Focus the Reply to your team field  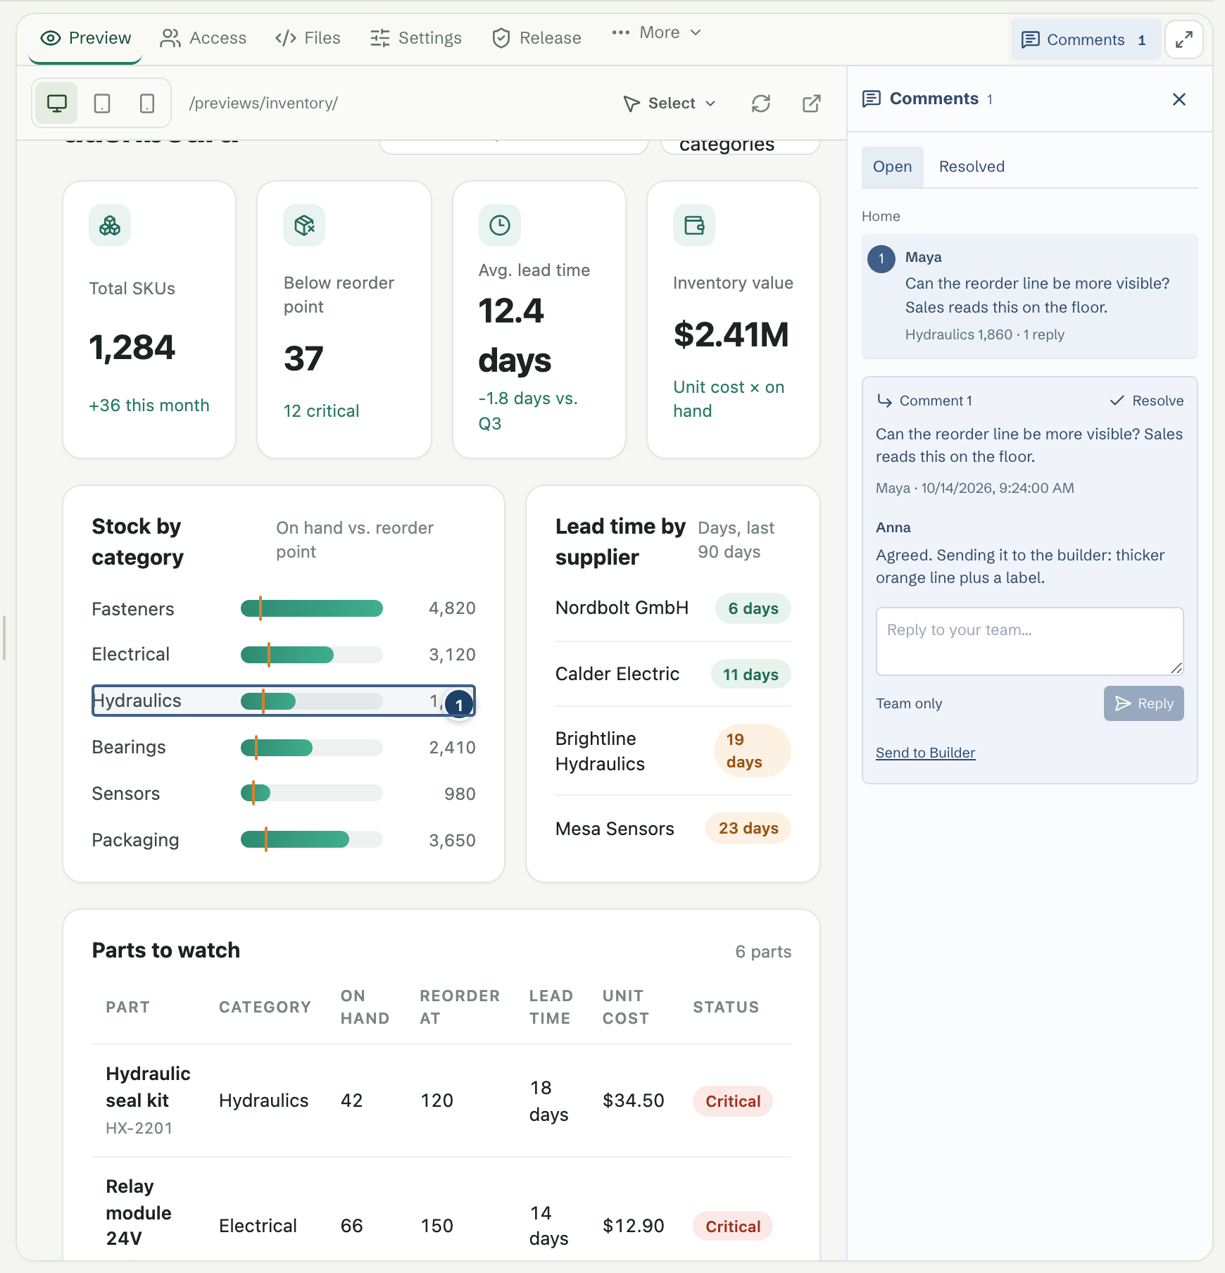(x=1029, y=641)
